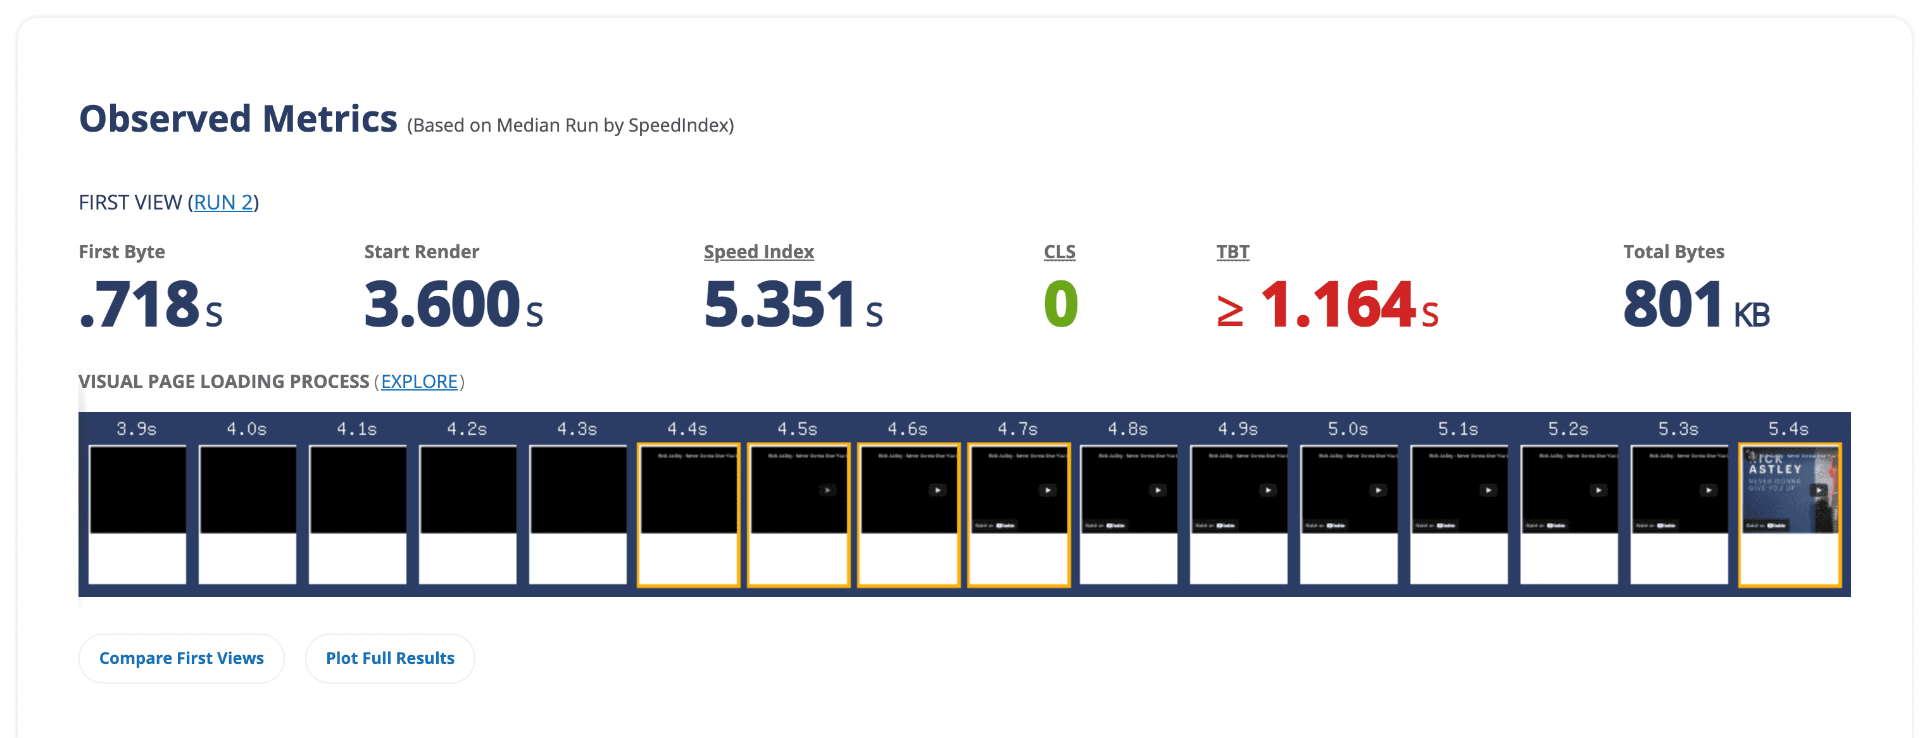The image size is (1932, 738).
Task: Select the 5.0s filmstrip frame
Action: [1349, 515]
